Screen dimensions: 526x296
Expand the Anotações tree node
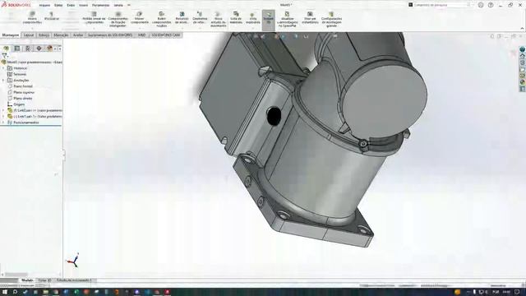click(3, 81)
